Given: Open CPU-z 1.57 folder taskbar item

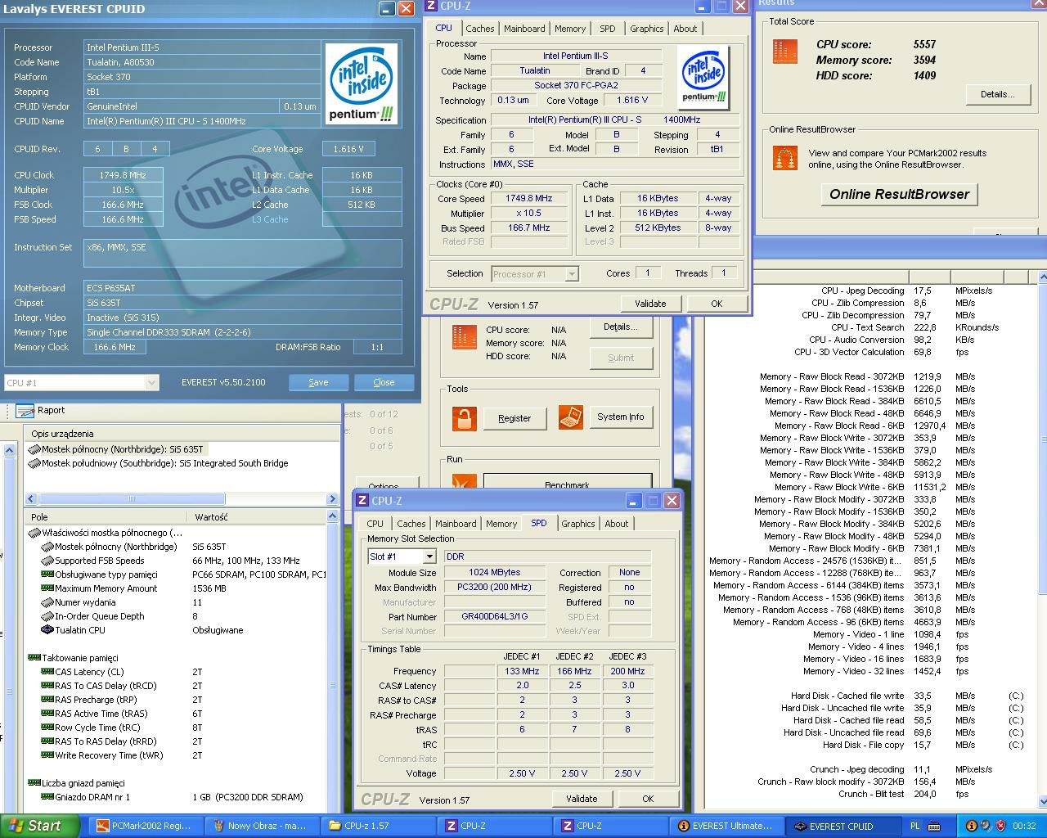Looking at the screenshot, I should click(377, 827).
